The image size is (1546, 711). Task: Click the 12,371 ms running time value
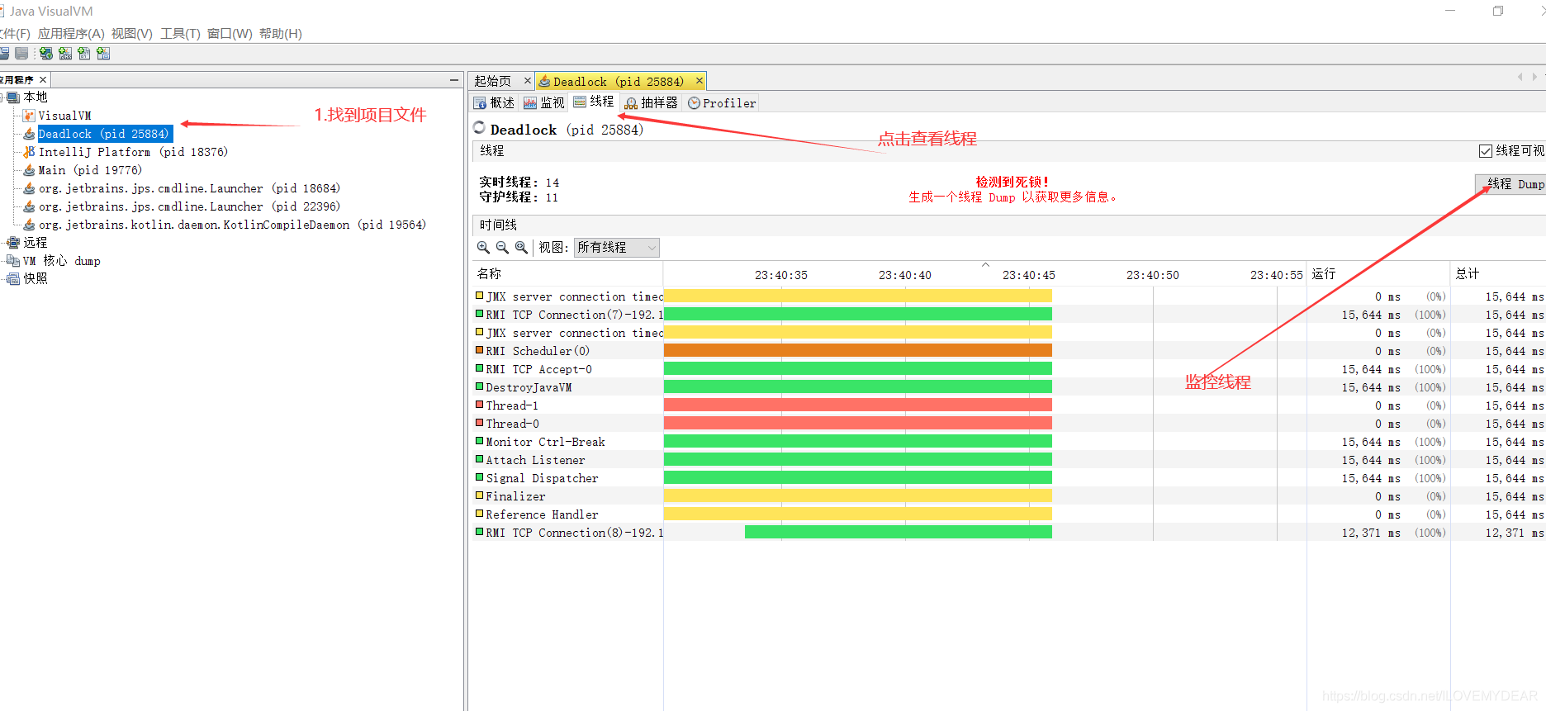pyautogui.click(x=1371, y=533)
